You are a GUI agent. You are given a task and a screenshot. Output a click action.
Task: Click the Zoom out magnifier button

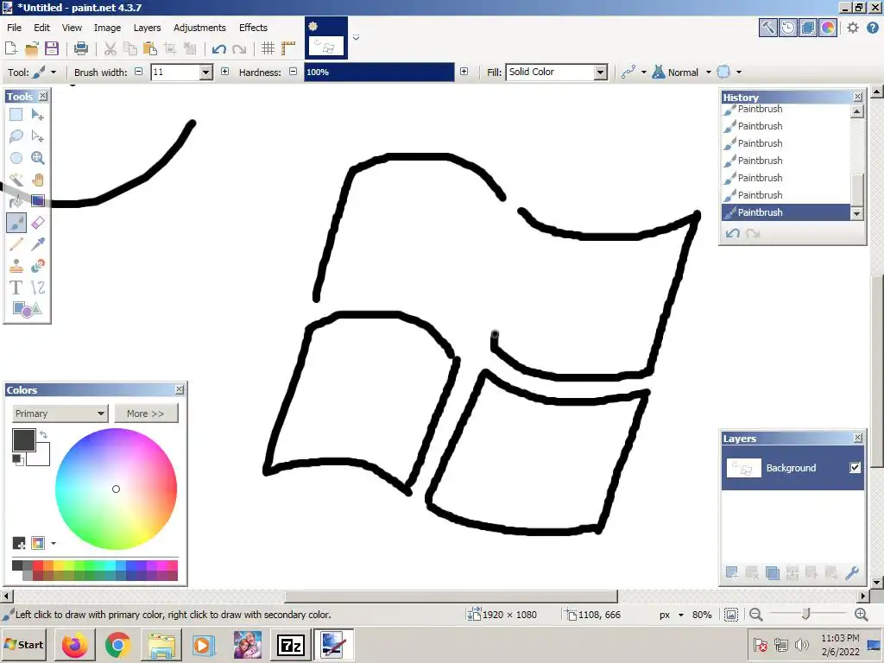[755, 615]
